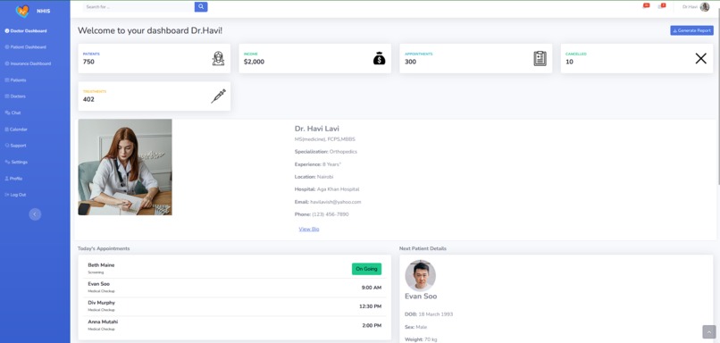Click the phone number (123) 456-7890
This screenshot has width=720, height=343.
331,214
